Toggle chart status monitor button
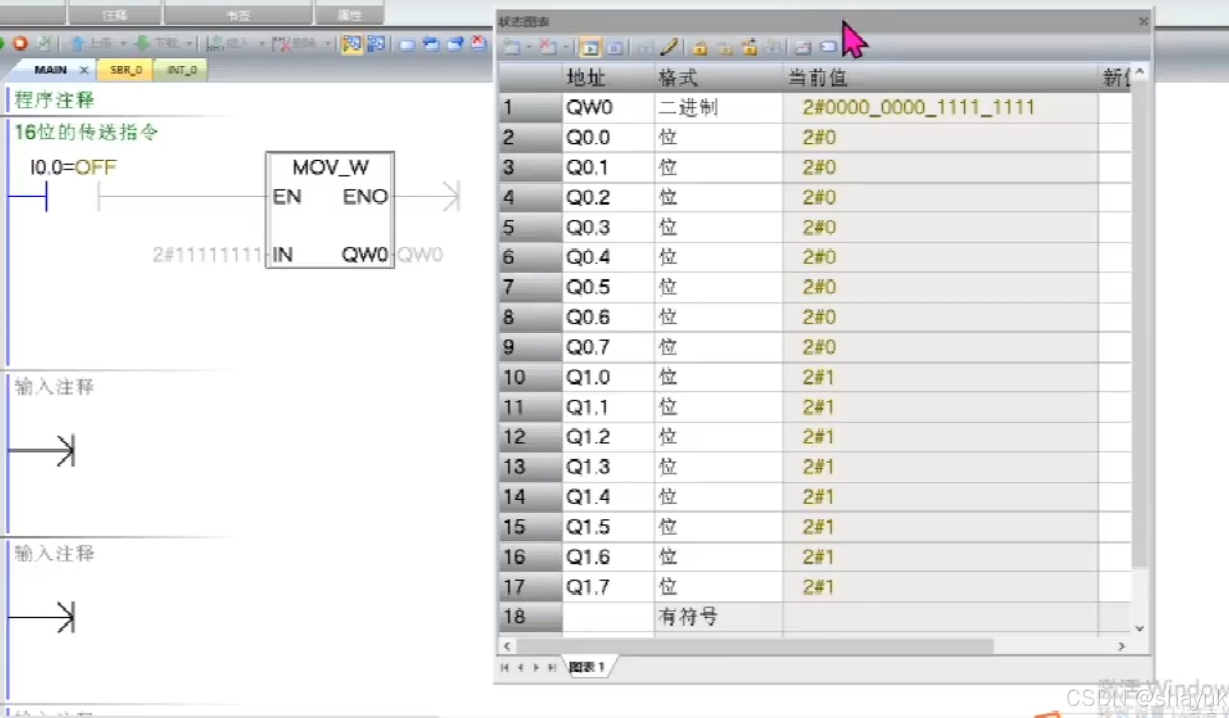The image size is (1229, 718). click(590, 48)
